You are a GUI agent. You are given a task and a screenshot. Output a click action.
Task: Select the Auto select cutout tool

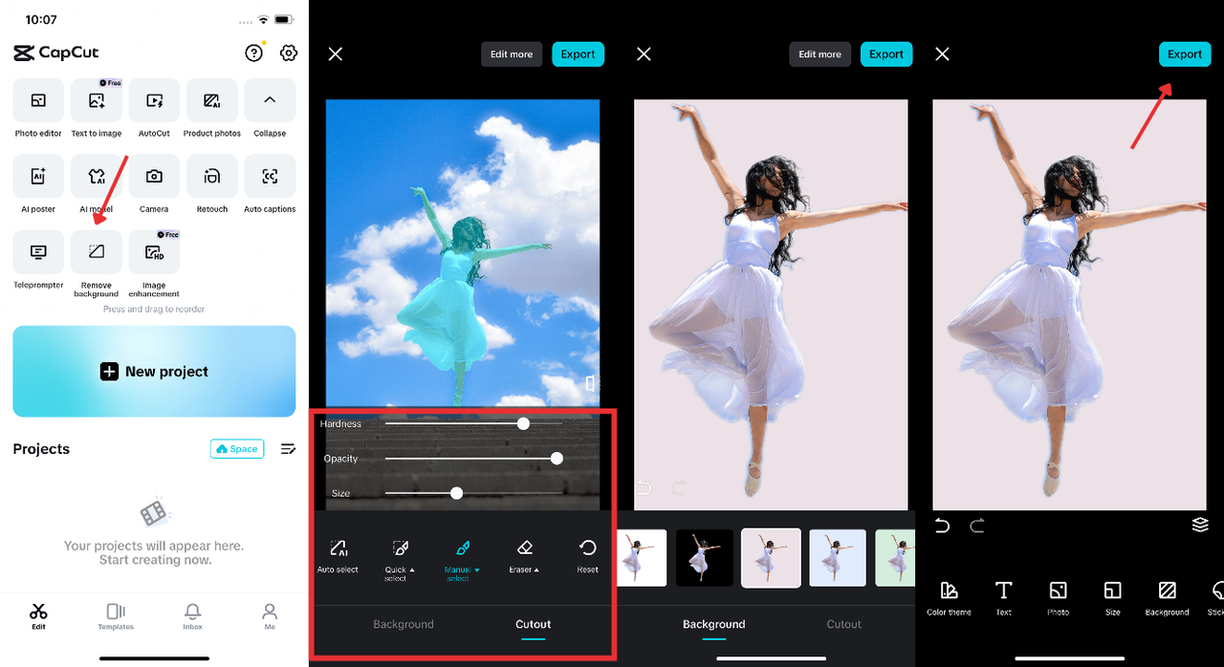pyautogui.click(x=338, y=555)
